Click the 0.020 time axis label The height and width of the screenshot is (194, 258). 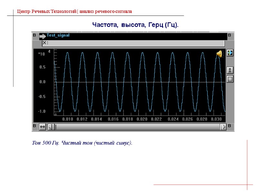tap(142, 119)
